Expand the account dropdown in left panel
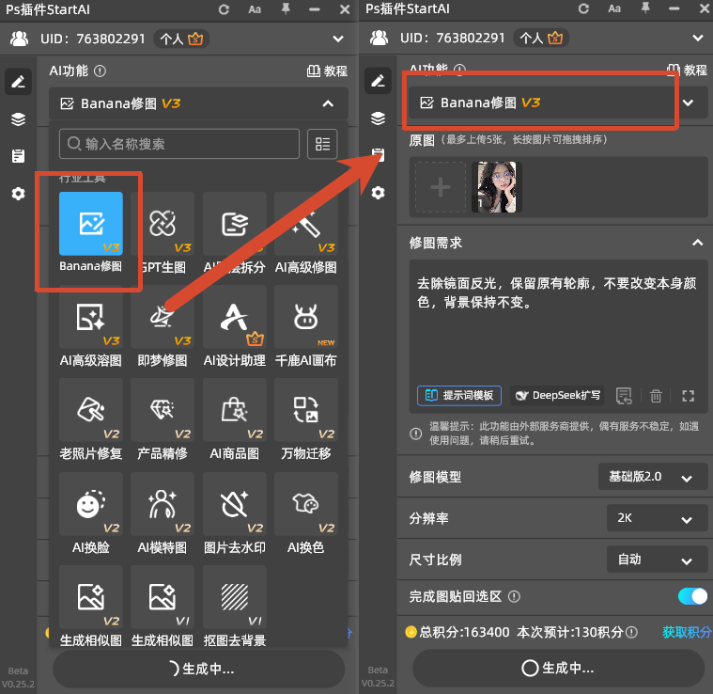 (x=338, y=39)
